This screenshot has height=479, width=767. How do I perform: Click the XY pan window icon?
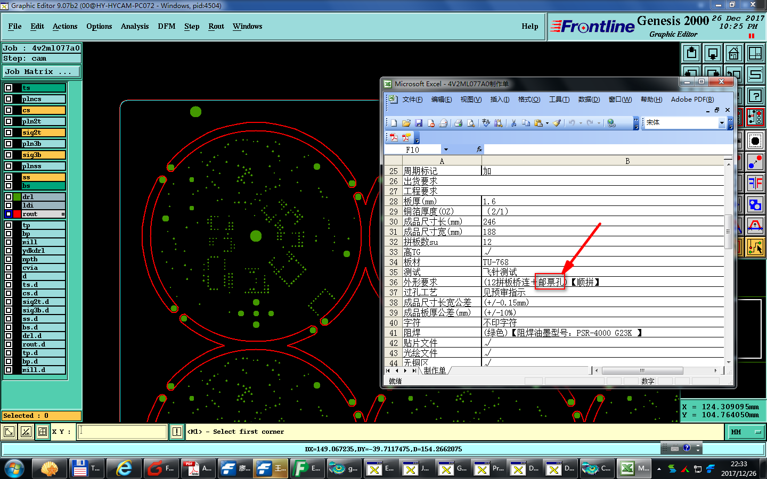[755, 53]
